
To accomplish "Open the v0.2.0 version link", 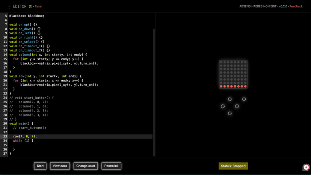I will [x=283, y=6].
